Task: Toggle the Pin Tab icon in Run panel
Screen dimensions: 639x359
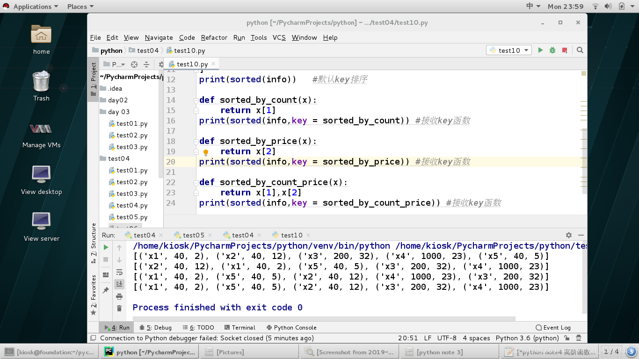Action: pyautogui.click(x=106, y=290)
